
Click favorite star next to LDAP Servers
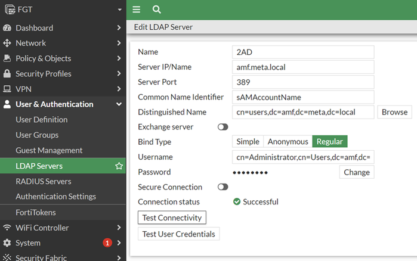point(119,166)
